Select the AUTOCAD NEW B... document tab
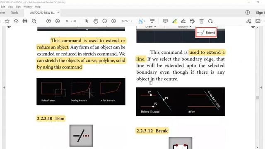The image size is (265, 149). click(x=42, y=13)
